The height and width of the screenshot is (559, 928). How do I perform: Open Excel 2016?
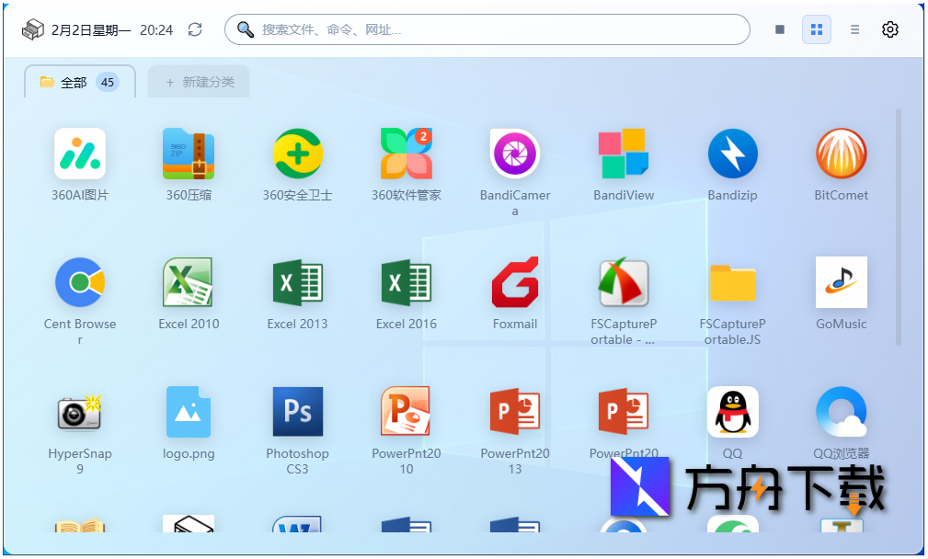tap(406, 282)
